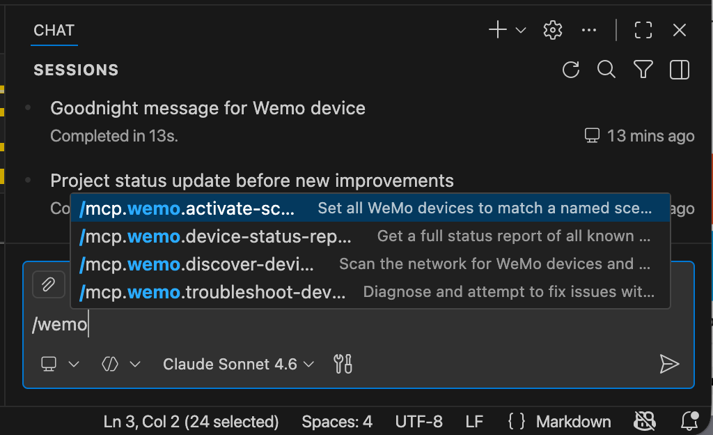
Task: Open the Goodnight message for Wemo session
Action: point(207,108)
